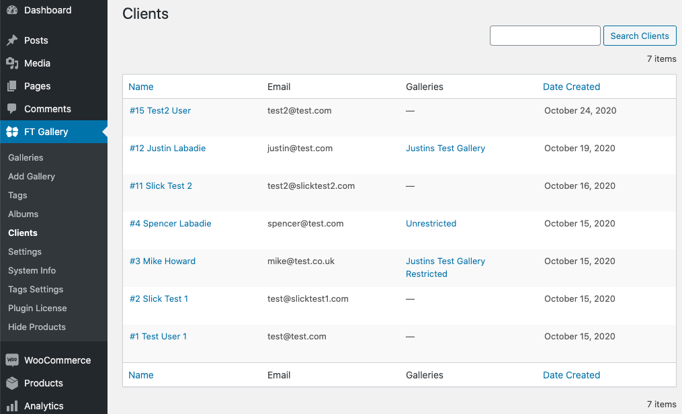This screenshot has width=682, height=414.
Task: Open Add Gallery in the sidebar
Action: coord(32,176)
